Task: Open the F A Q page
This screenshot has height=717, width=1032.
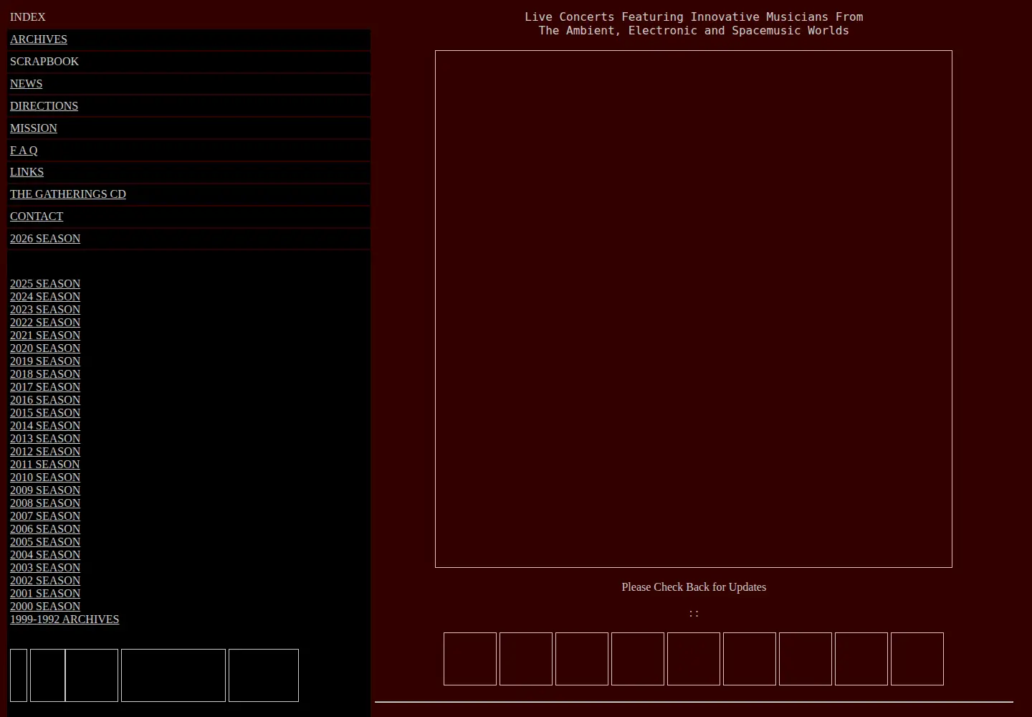Action: pyautogui.click(x=24, y=151)
